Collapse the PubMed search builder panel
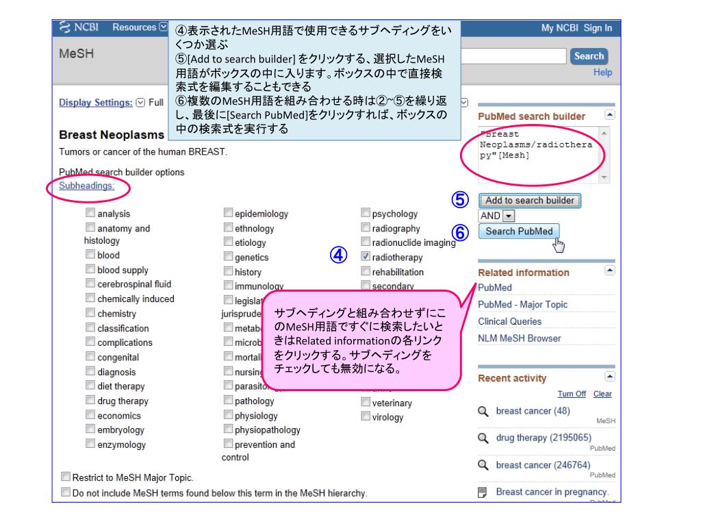This screenshot has height=526, width=701. 610,115
